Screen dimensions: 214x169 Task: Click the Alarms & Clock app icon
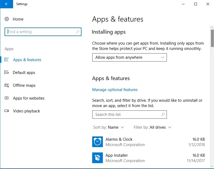[98, 142]
